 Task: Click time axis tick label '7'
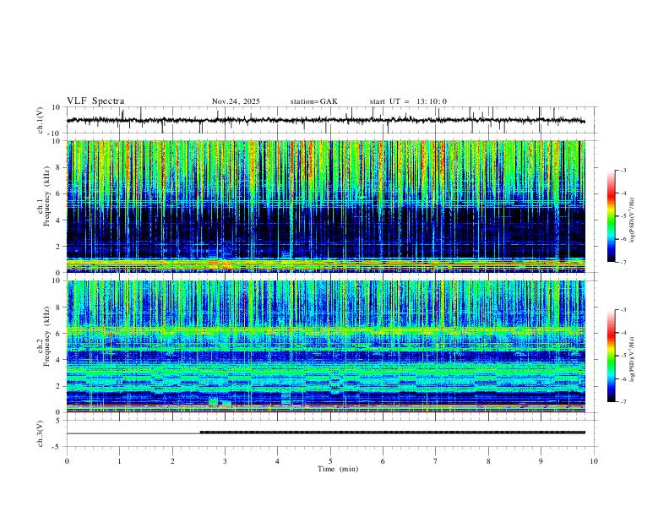click(x=436, y=461)
